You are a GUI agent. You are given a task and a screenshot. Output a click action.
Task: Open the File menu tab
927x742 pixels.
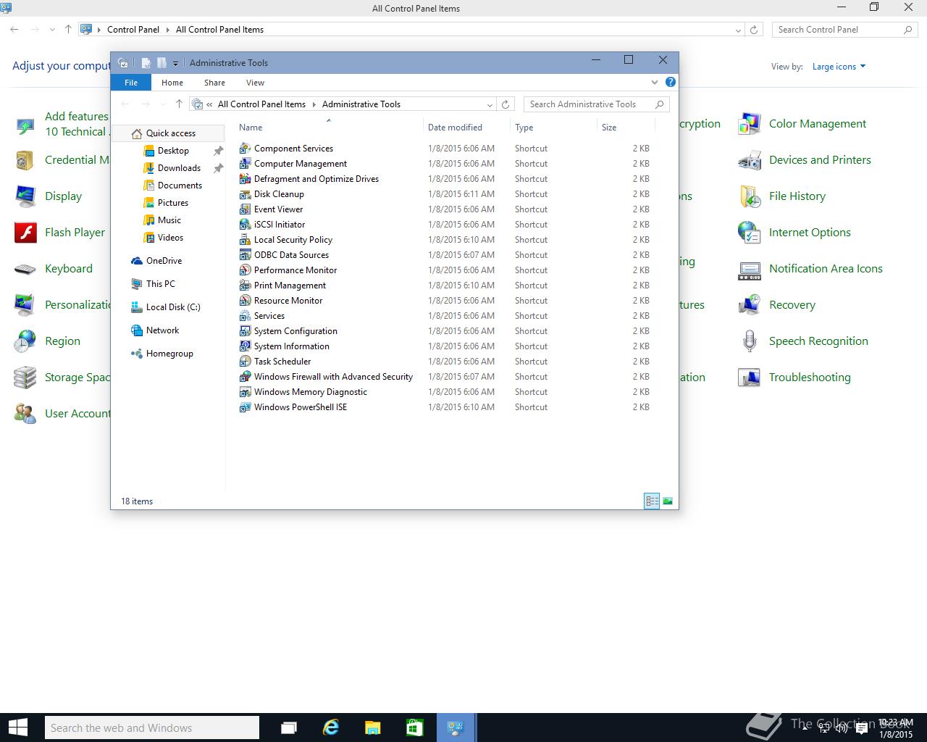click(x=131, y=83)
